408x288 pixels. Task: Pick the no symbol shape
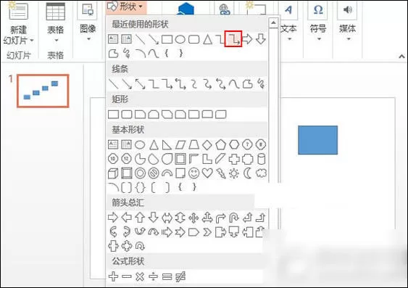pos(154,173)
